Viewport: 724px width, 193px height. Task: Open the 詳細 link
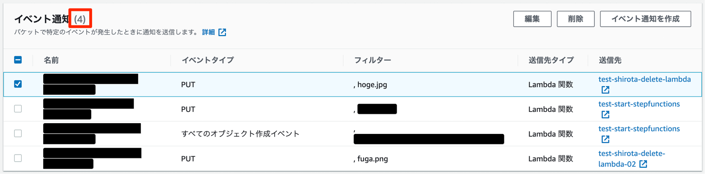[x=208, y=32]
